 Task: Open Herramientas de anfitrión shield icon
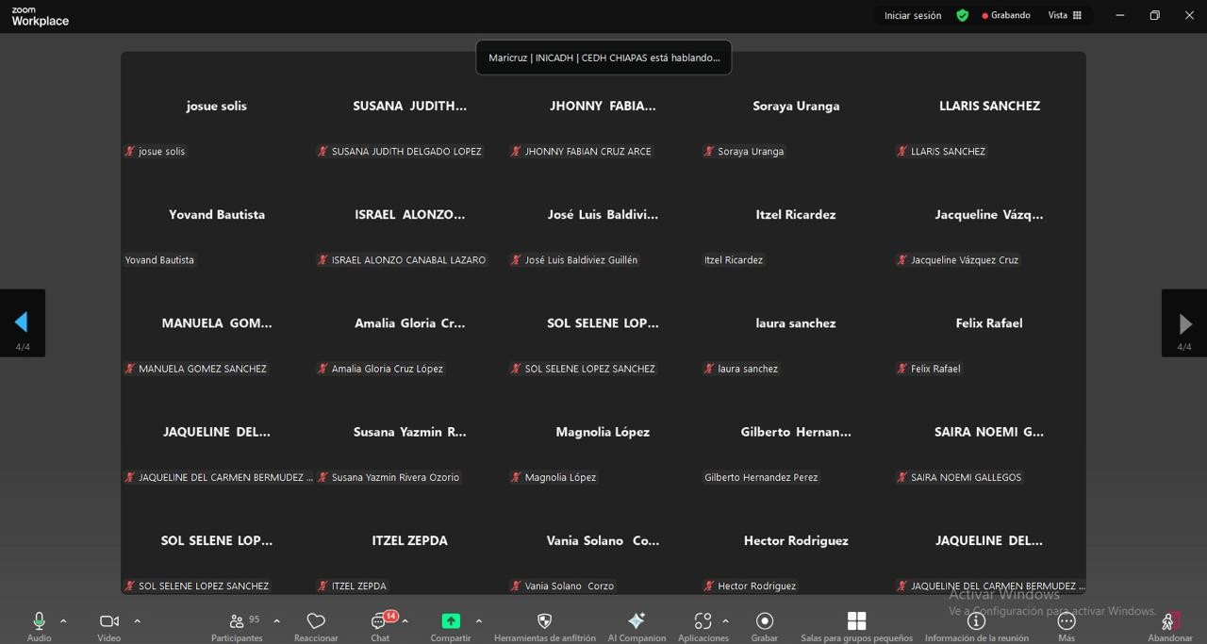[544, 621]
